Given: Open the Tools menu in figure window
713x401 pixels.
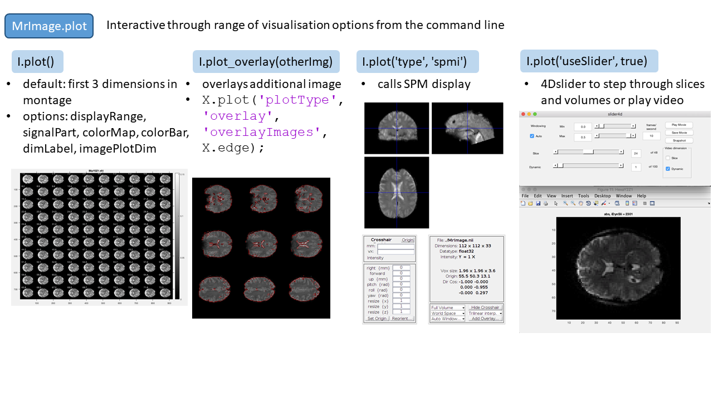Looking at the screenshot, I should pos(583,196).
